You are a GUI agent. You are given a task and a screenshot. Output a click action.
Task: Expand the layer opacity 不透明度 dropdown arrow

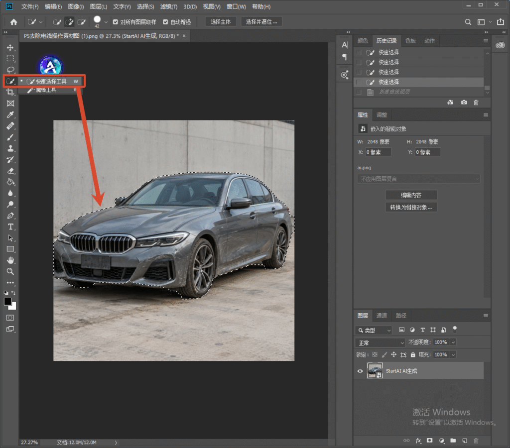point(453,342)
